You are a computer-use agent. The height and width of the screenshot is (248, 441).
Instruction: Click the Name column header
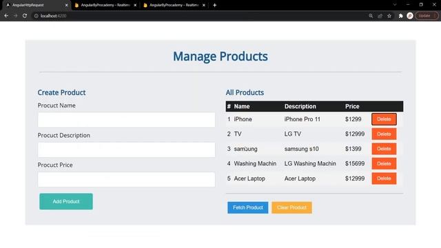[242, 107]
